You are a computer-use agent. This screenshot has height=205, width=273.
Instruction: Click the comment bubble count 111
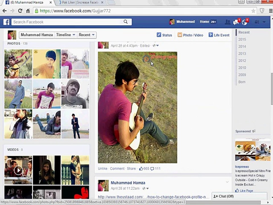click(x=155, y=169)
